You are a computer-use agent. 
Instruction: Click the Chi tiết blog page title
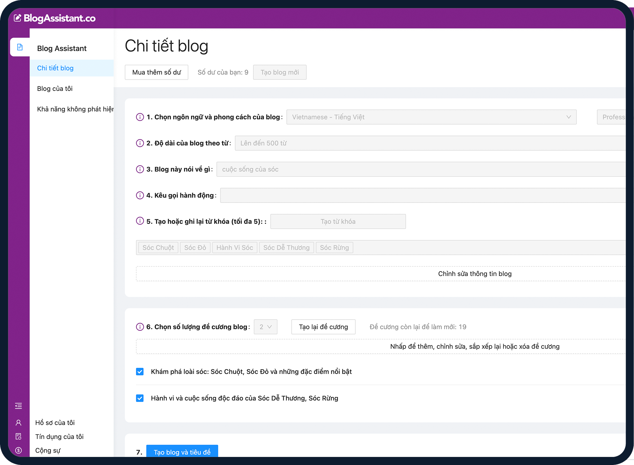coord(167,46)
